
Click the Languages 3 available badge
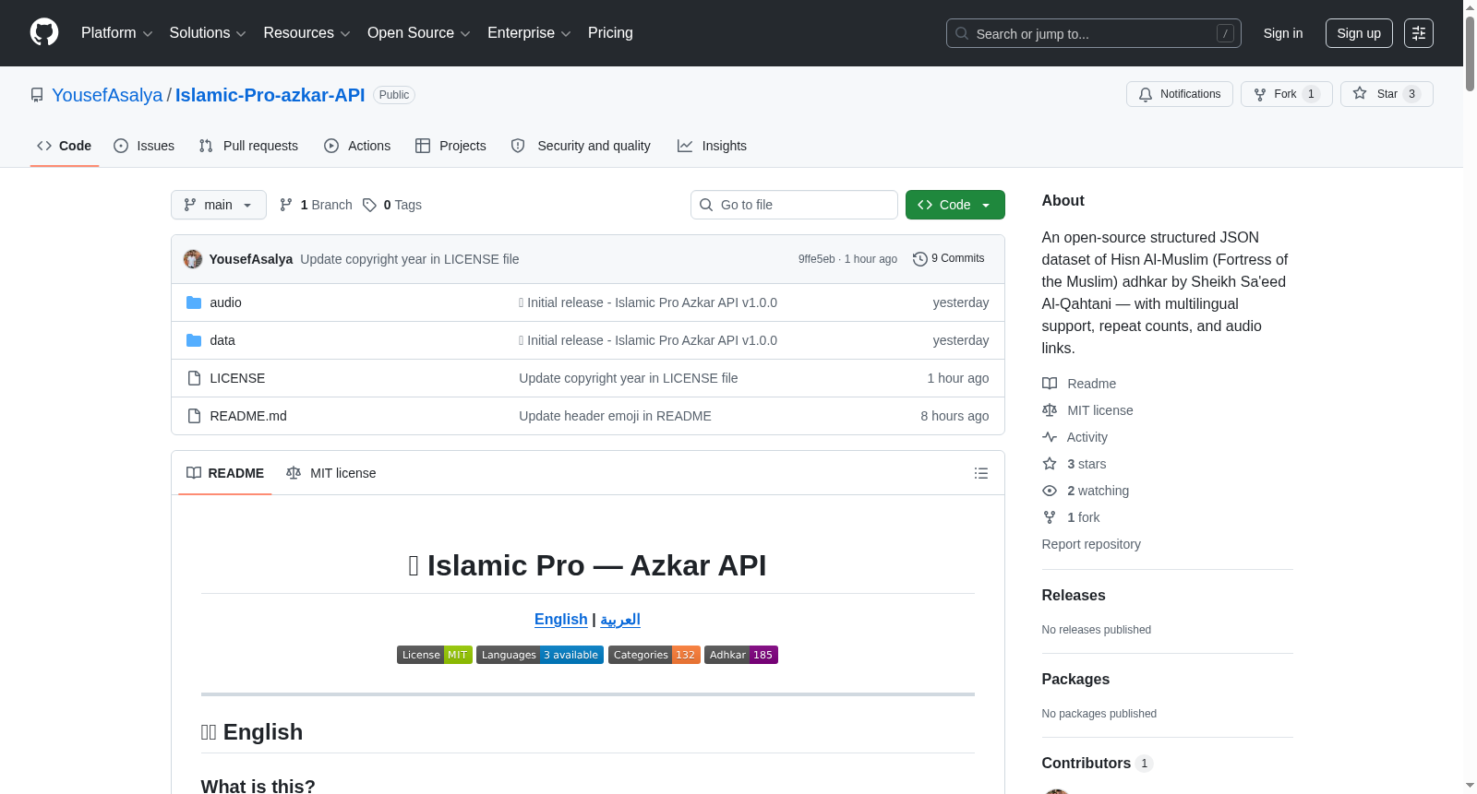coord(540,655)
